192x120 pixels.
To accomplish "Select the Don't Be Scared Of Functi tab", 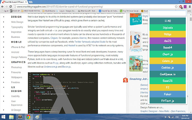I will click(x=14, y=2).
